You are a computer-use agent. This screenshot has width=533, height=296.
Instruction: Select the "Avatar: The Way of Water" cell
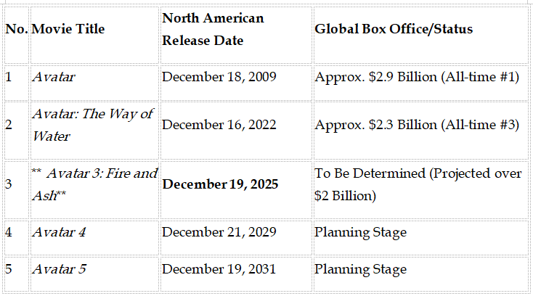(x=93, y=124)
